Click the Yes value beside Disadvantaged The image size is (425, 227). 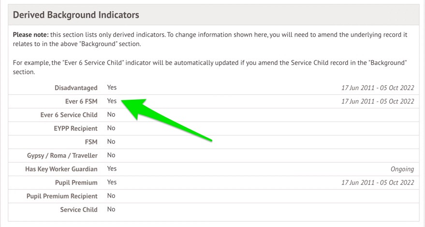[x=112, y=88]
